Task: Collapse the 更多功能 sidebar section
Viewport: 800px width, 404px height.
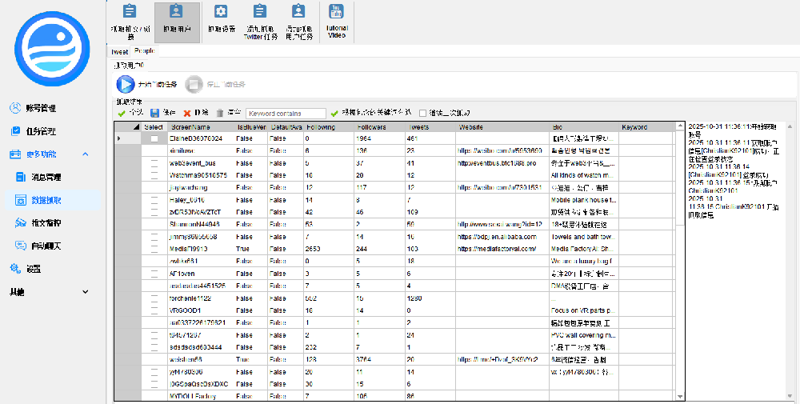Action: [x=85, y=154]
